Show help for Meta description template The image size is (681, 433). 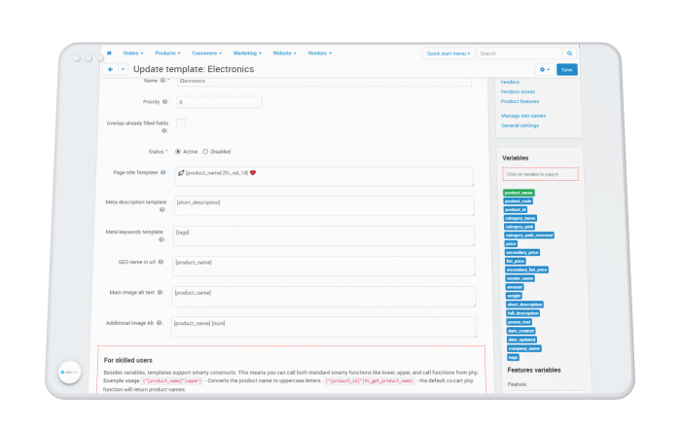[x=162, y=210]
